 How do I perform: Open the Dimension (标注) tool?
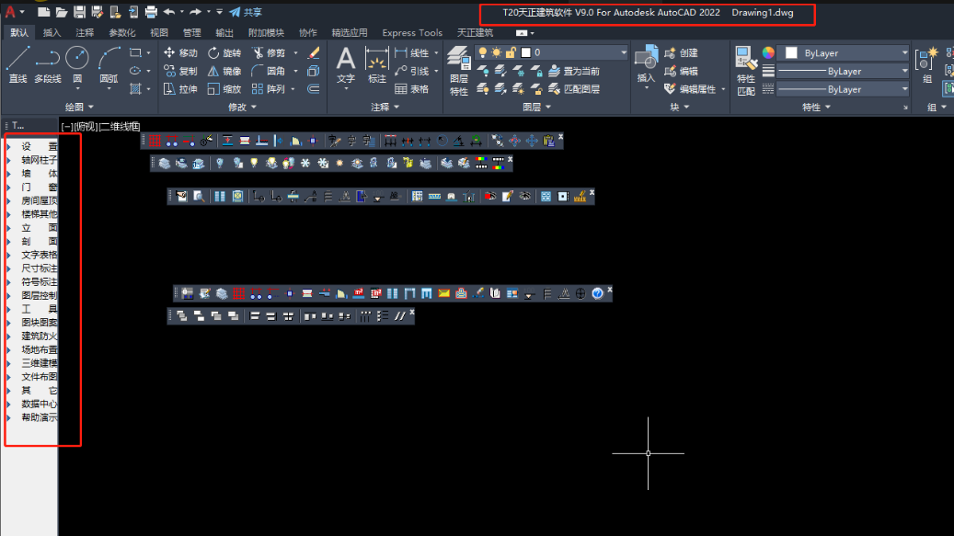376,65
